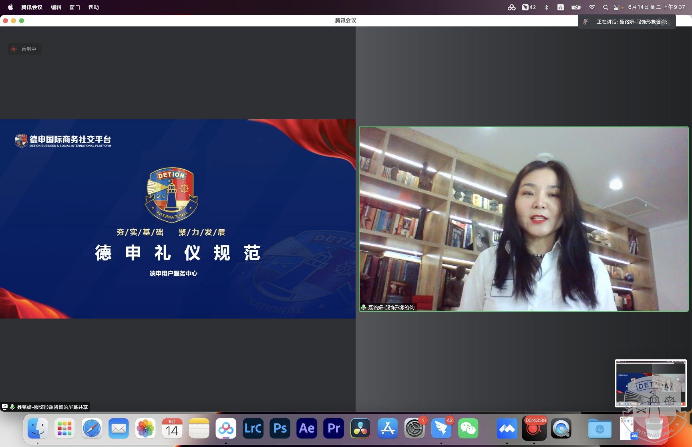Click the 腾讯会议 window title
The width and height of the screenshot is (692, 447).
pyautogui.click(x=346, y=20)
